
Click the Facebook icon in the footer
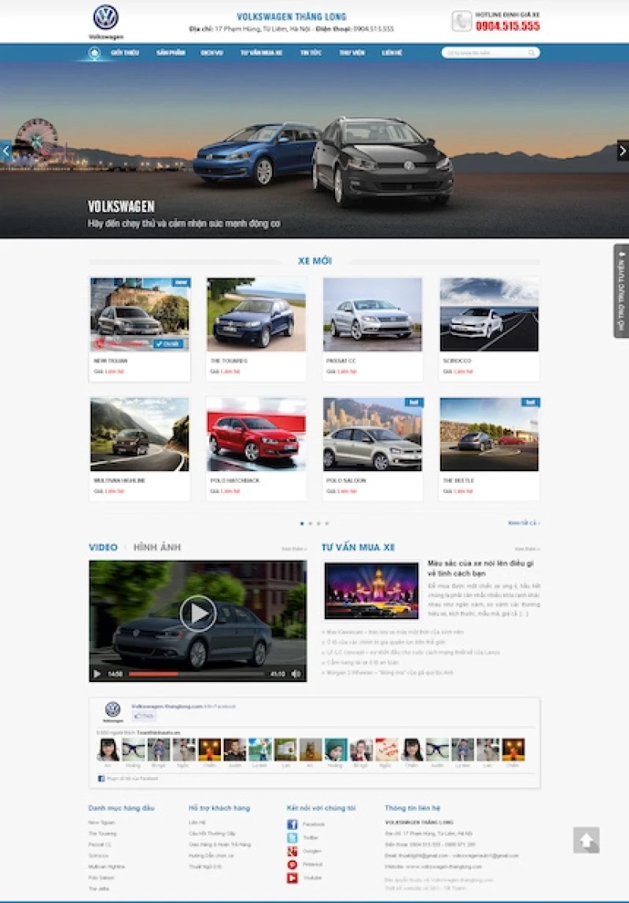pos(292,824)
